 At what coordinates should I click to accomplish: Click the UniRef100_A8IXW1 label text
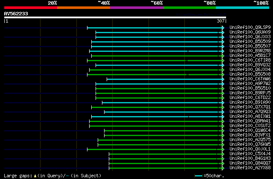pos(250,116)
